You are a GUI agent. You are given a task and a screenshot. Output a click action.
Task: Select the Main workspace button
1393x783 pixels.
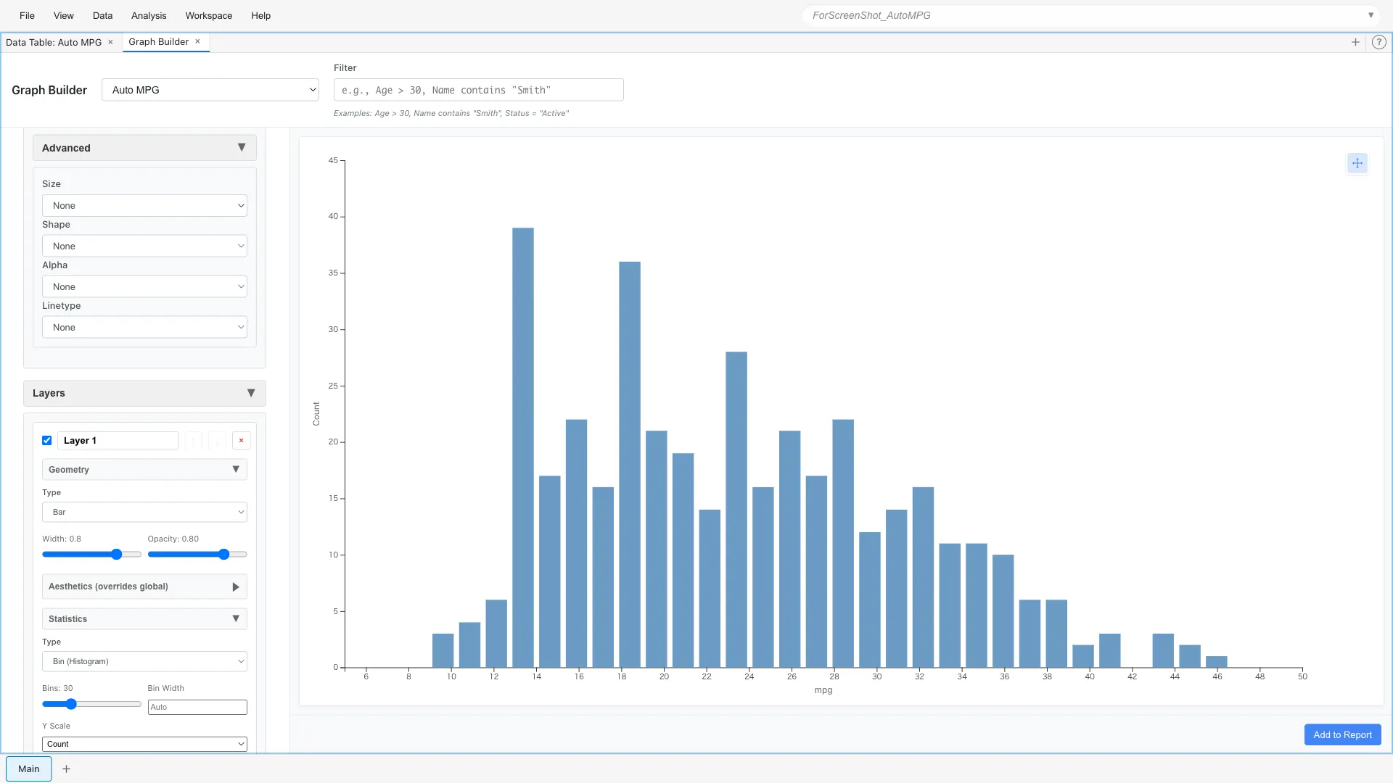(28, 768)
